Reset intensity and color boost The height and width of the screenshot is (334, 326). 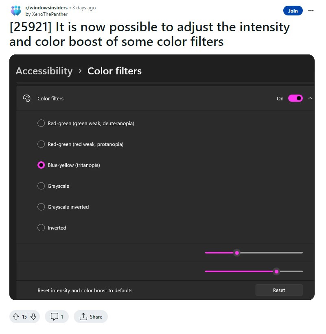(x=279, y=290)
